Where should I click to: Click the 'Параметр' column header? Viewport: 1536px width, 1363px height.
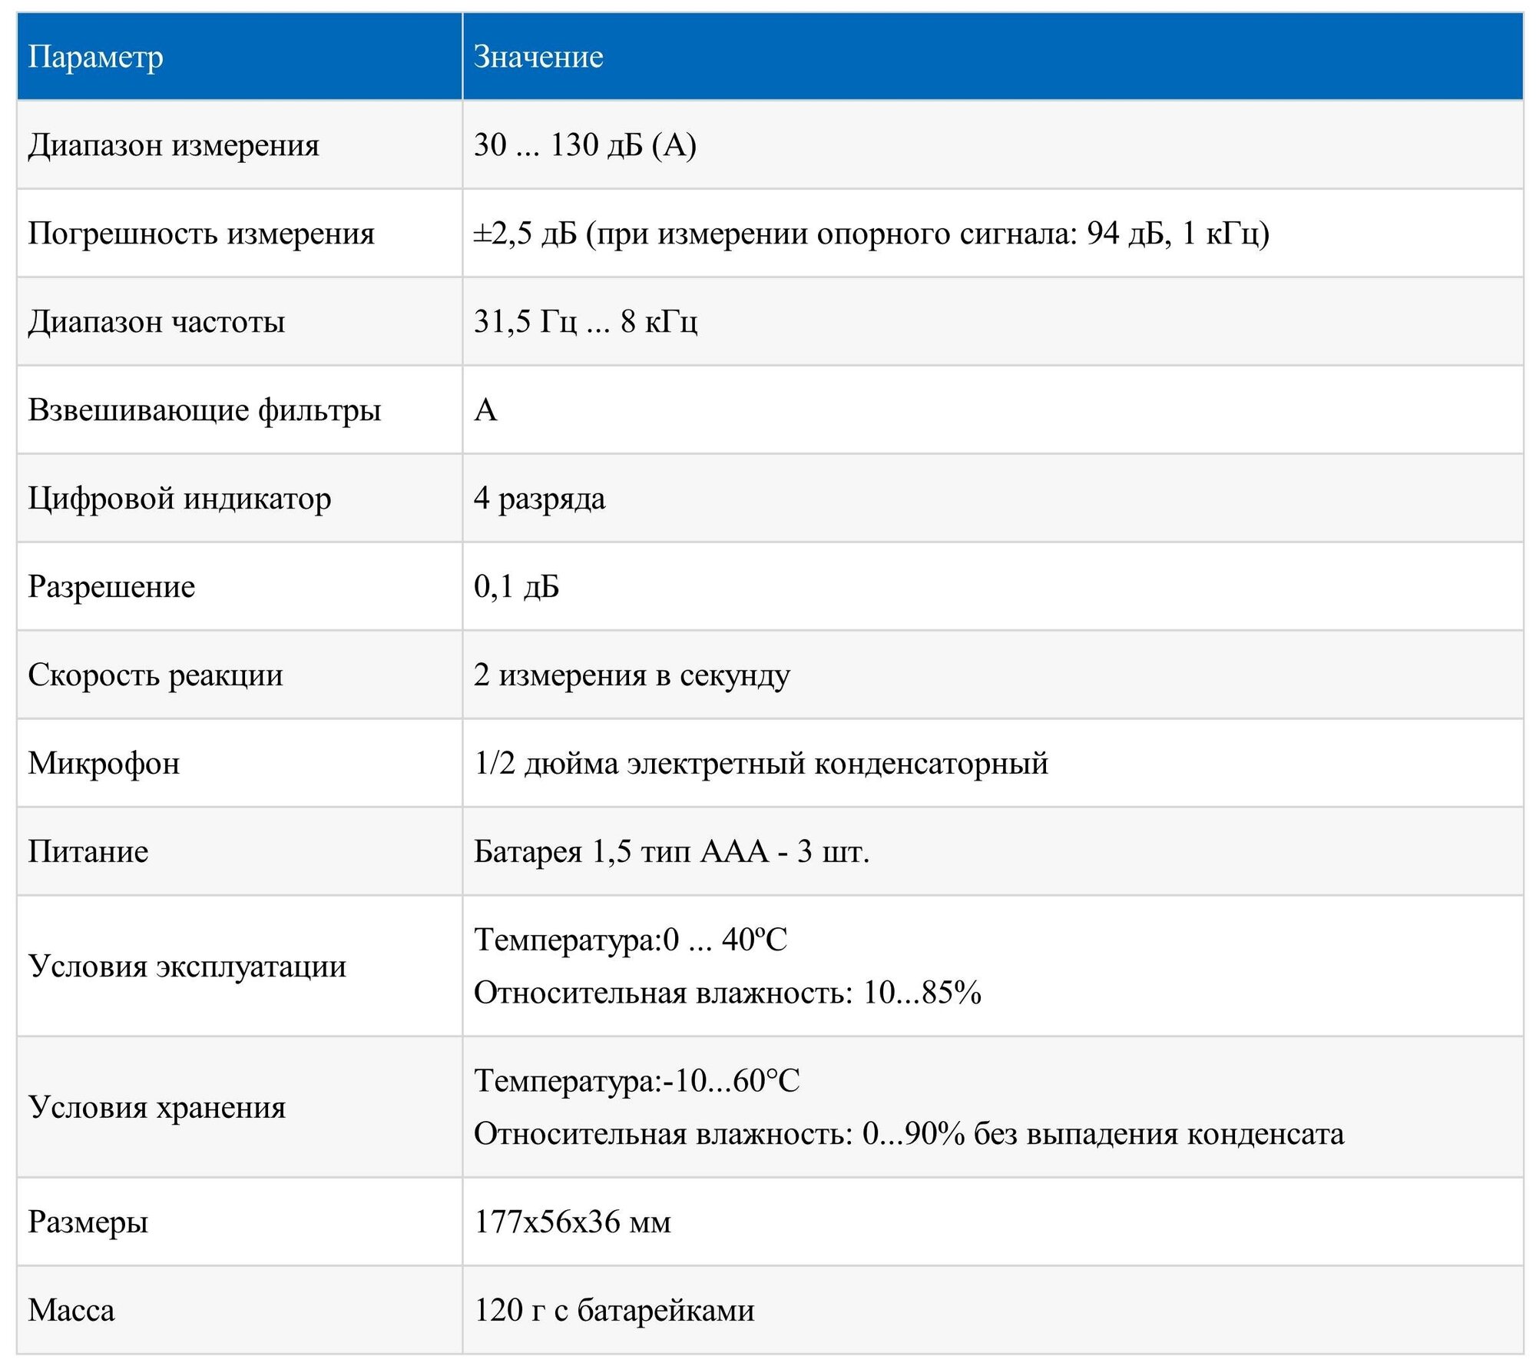point(95,57)
